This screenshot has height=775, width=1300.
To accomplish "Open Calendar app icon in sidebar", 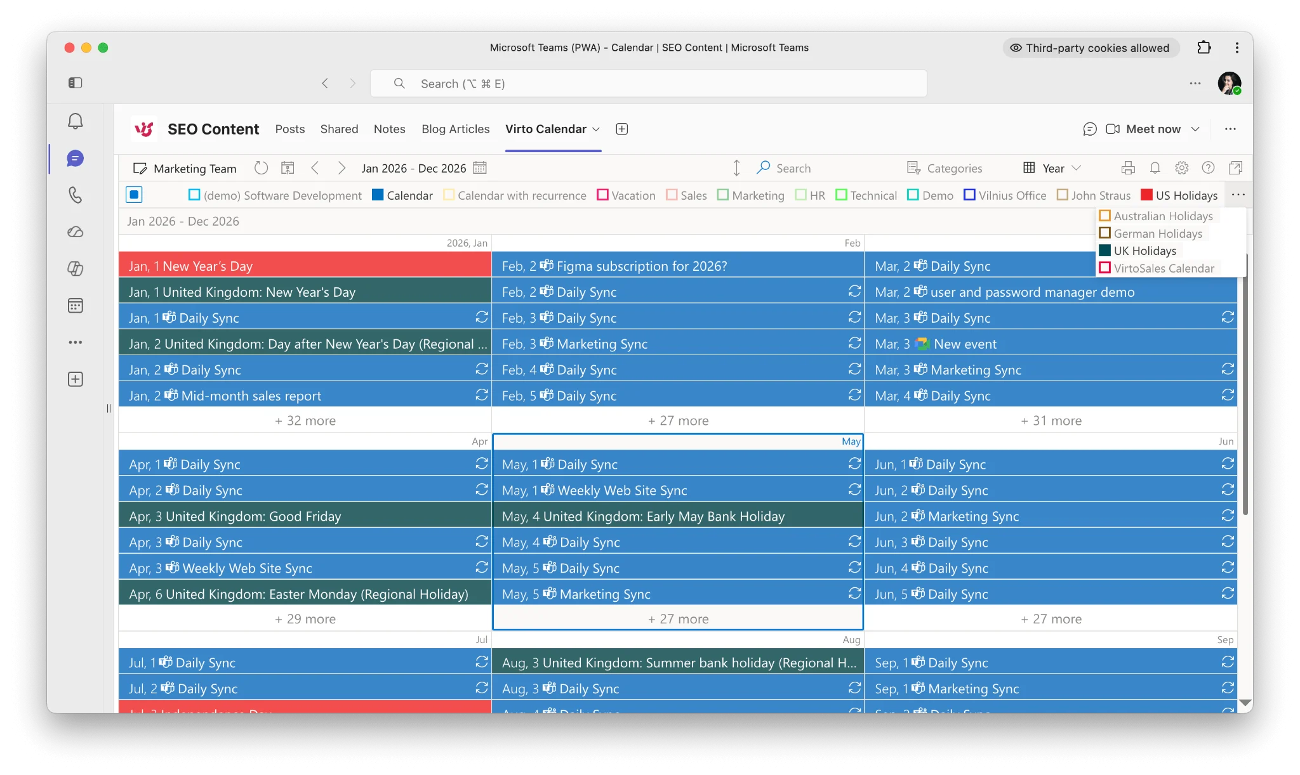I will [76, 305].
